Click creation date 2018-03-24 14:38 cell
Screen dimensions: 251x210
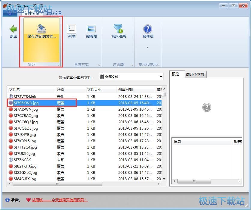coord(135,97)
